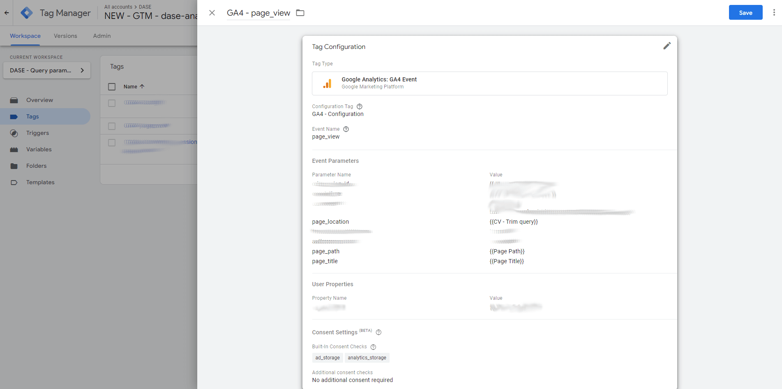Switch to the Versions tab

[65, 36]
